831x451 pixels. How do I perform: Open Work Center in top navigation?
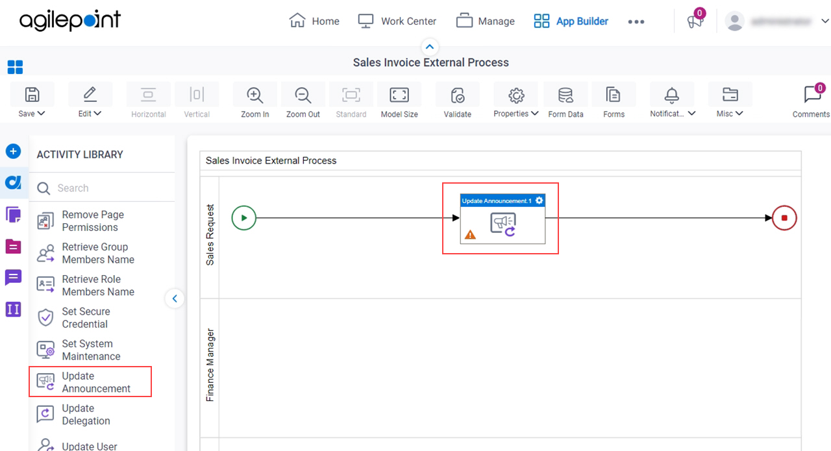[397, 21]
